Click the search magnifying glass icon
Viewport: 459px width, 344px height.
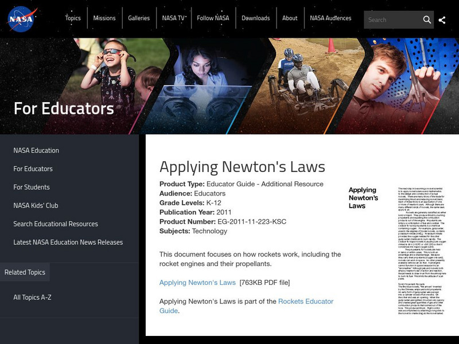click(x=427, y=19)
